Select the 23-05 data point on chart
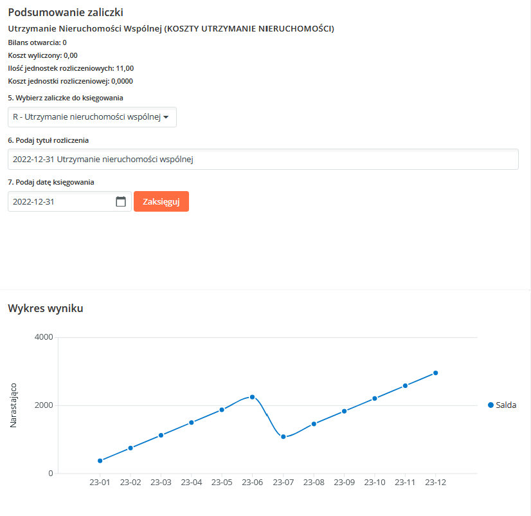531x516 pixels. (x=222, y=410)
